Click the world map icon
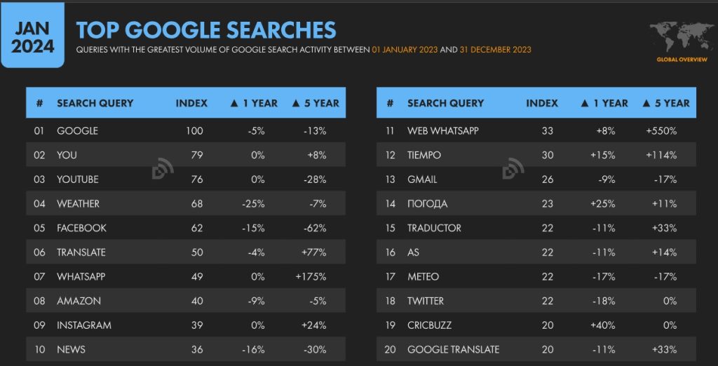The height and width of the screenshot is (366, 718). (x=682, y=38)
